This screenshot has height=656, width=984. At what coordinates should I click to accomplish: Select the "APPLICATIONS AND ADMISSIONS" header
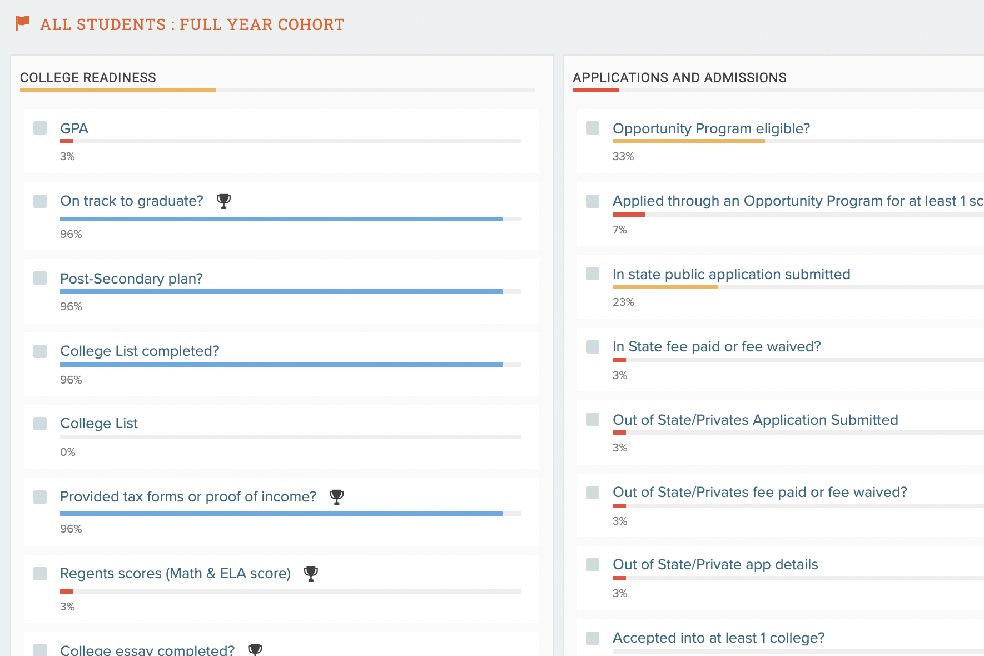(x=680, y=78)
